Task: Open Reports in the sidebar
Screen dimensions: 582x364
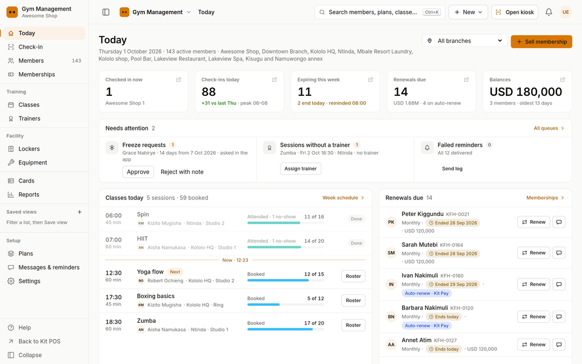Action: pyautogui.click(x=44, y=195)
